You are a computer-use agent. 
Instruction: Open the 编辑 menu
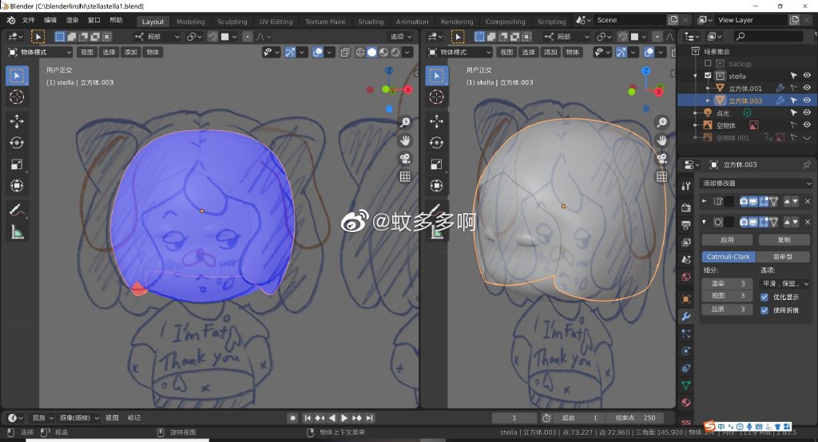pos(50,20)
